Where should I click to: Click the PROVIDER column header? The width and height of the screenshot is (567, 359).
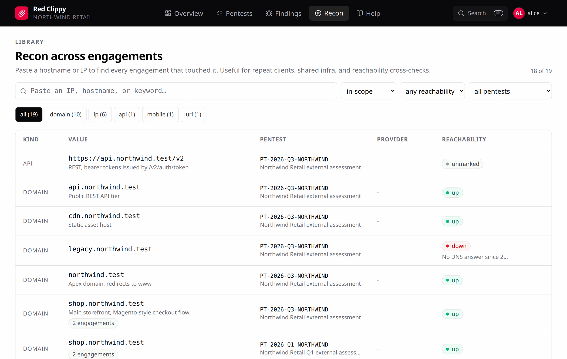(x=392, y=140)
